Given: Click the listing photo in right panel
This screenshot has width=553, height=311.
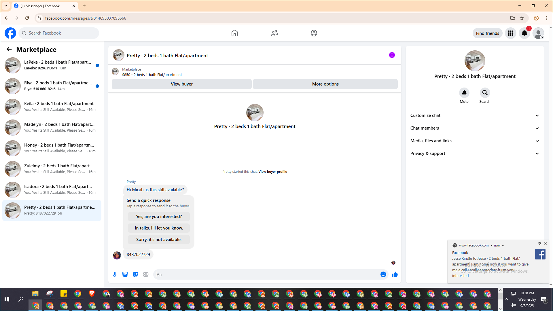Looking at the screenshot, I should 475,61.
